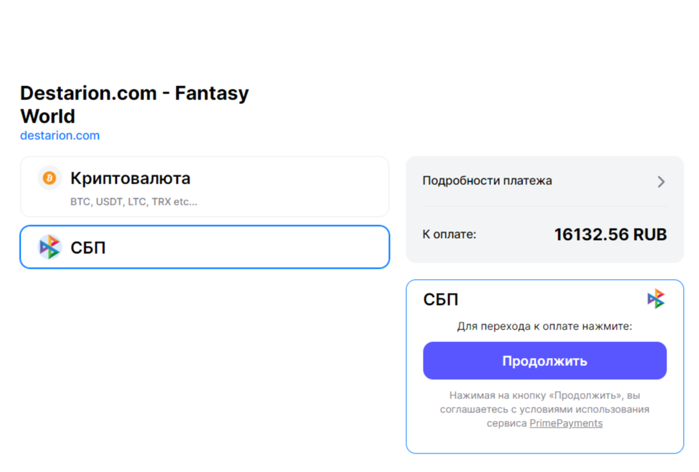This screenshot has height=472, width=699.
Task: Open the PrimePayments terms link
Action: [x=566, y=424]
